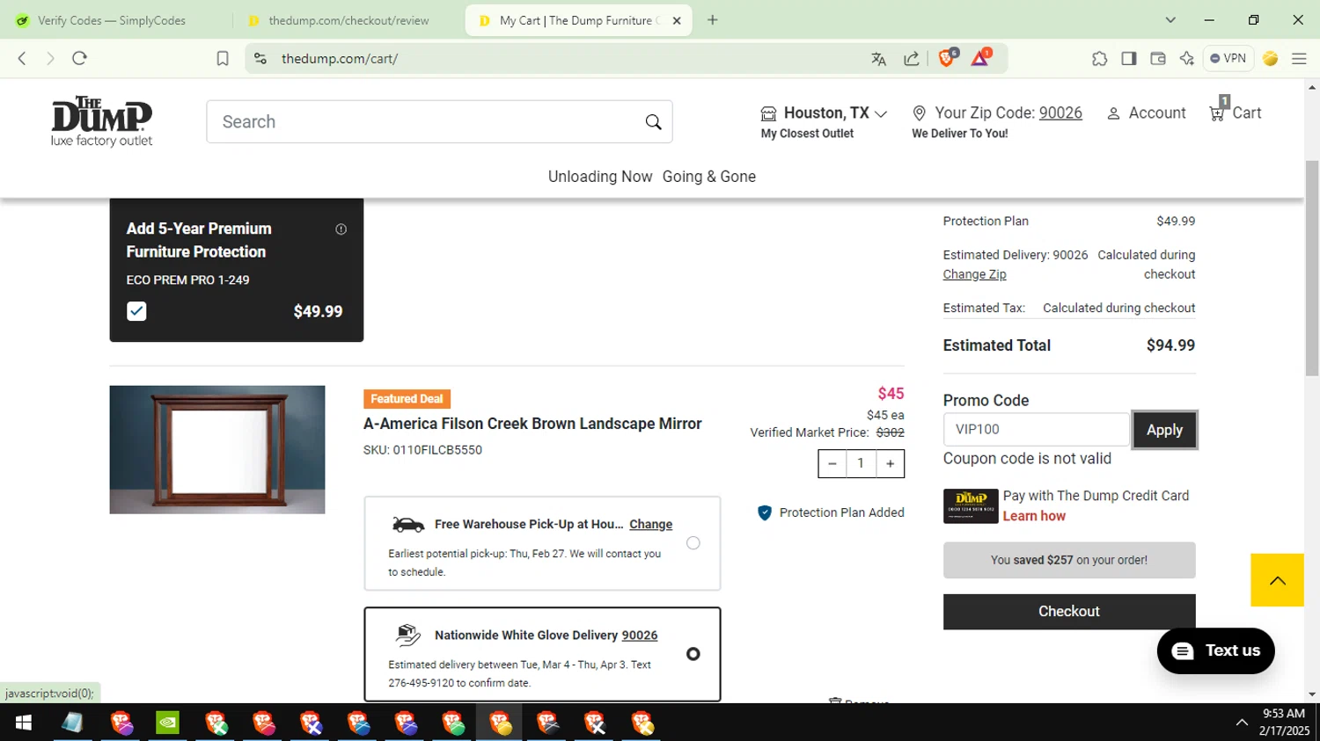Click Change Zip link
This screenshot has height=741, width=1320.
pos(974,274)
